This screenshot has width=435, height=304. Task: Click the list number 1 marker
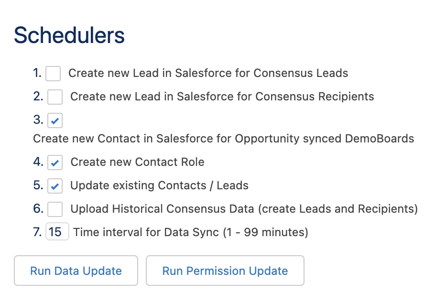click(38, 74)
